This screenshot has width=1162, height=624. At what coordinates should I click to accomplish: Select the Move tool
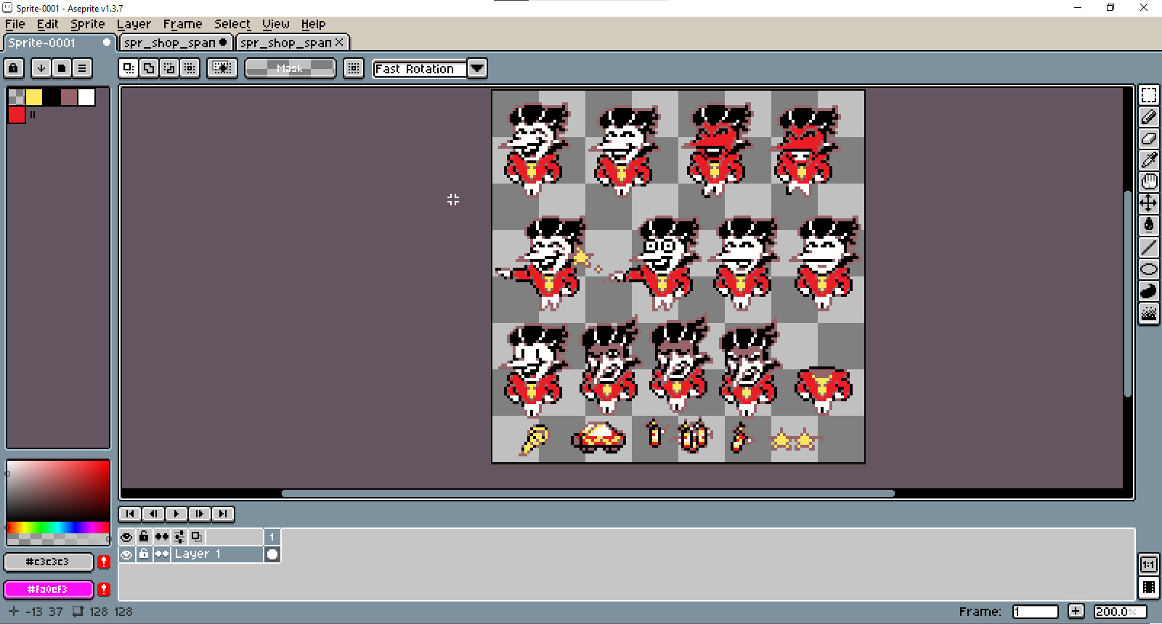1148,203
